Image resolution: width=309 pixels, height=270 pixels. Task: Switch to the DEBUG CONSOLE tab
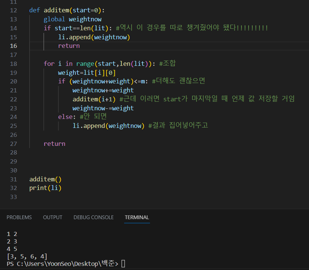click(x=93, y=217)
